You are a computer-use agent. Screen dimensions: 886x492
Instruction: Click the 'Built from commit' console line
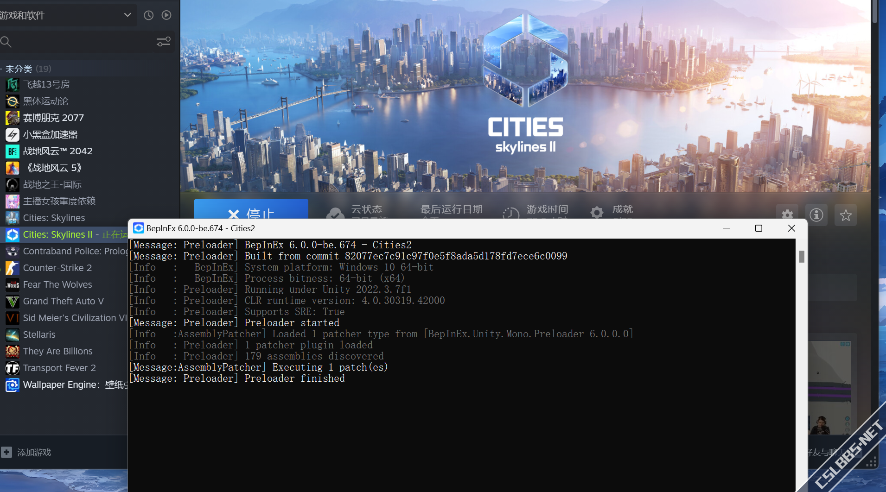coord(348,256)
